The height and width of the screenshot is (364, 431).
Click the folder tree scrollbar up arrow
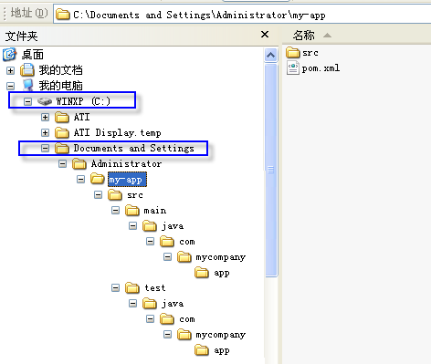tap(271, 55)
